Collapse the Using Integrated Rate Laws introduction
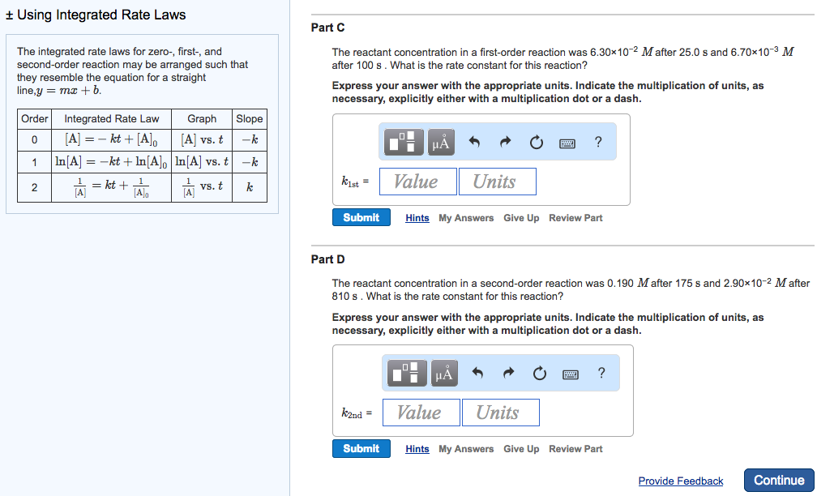The image size is (817, 496). (x=10, y=14)
